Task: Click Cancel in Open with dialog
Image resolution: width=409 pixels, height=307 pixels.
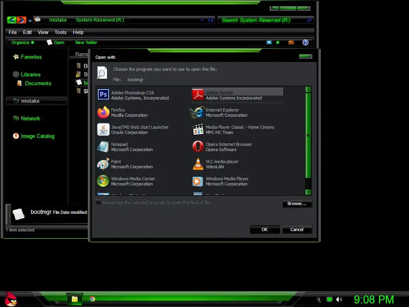Action: 297,229
